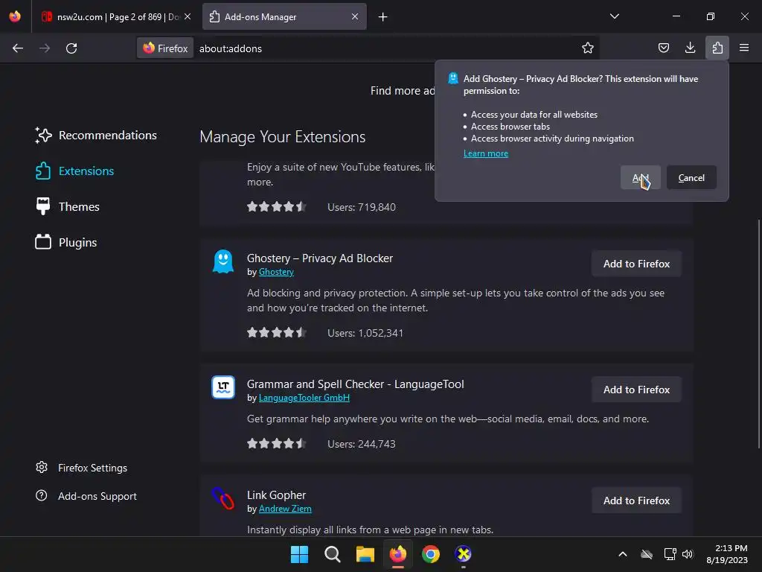The height and width of the screenshot is (572, 762).
Task: Click the LanguageTool LT extension icon
Action: tap(223, 387)
